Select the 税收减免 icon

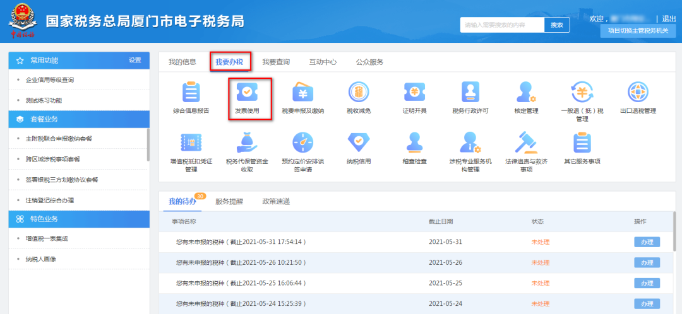click(x=359, y=93)
